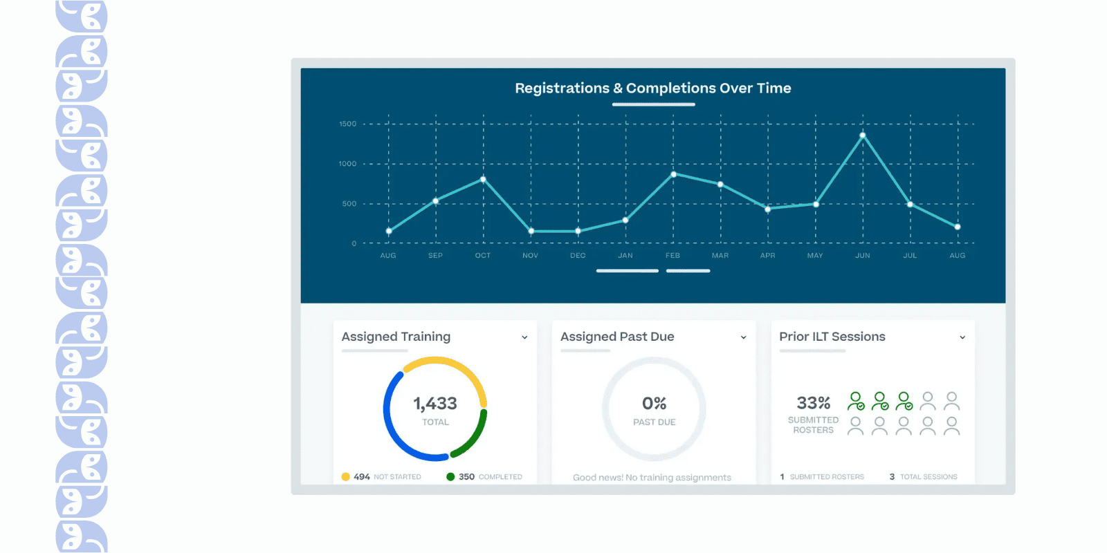Click the fourth bottom-row gray person icon
The height and width of the screenshot is (553, 1107).
coord(928,426)
